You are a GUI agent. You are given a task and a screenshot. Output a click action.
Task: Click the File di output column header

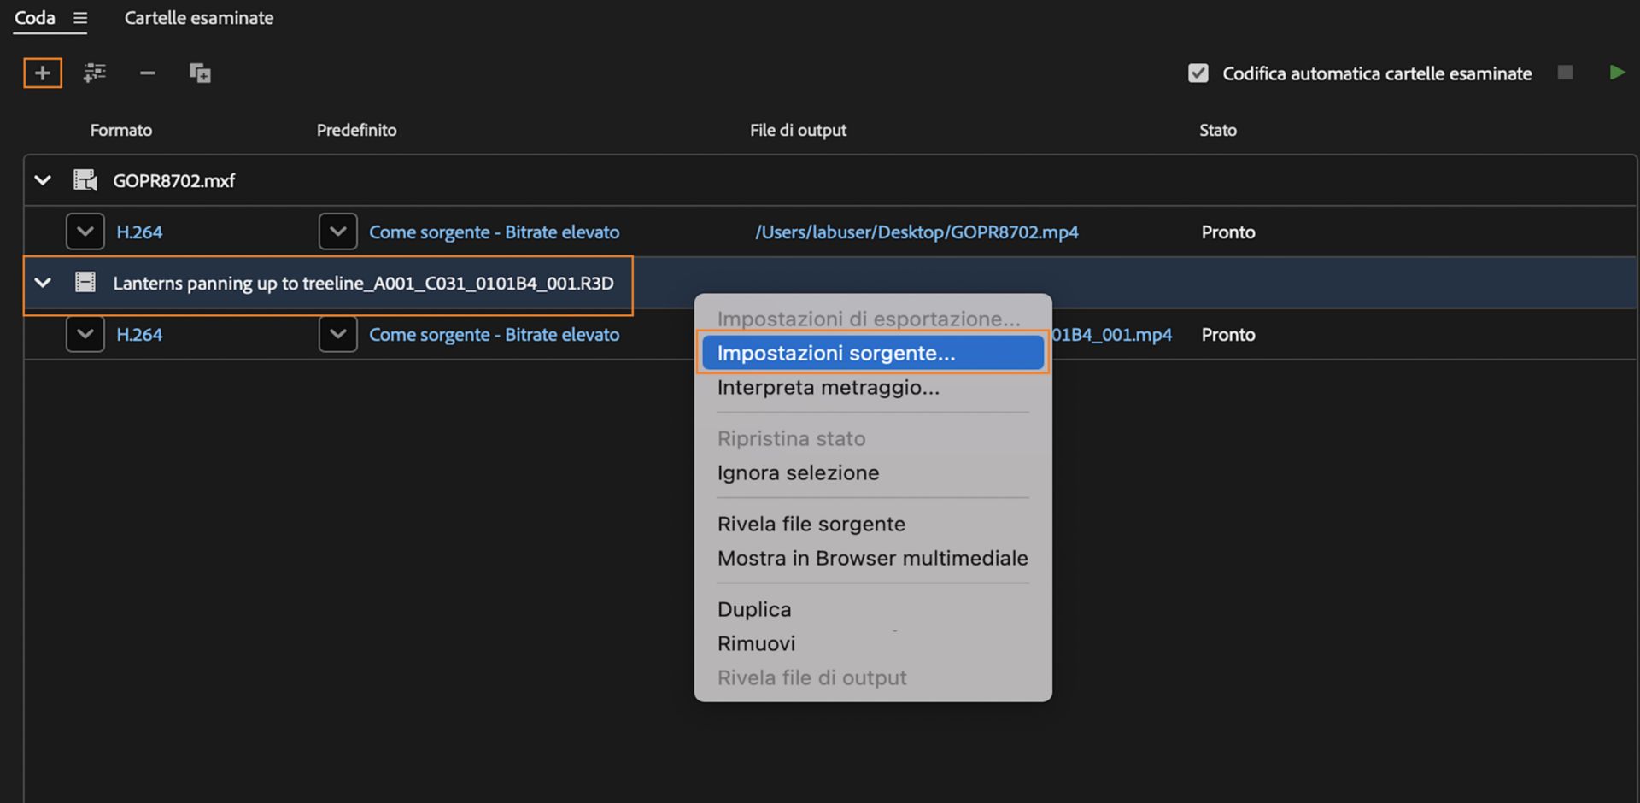pyautogui.click(x=798, y=130)
